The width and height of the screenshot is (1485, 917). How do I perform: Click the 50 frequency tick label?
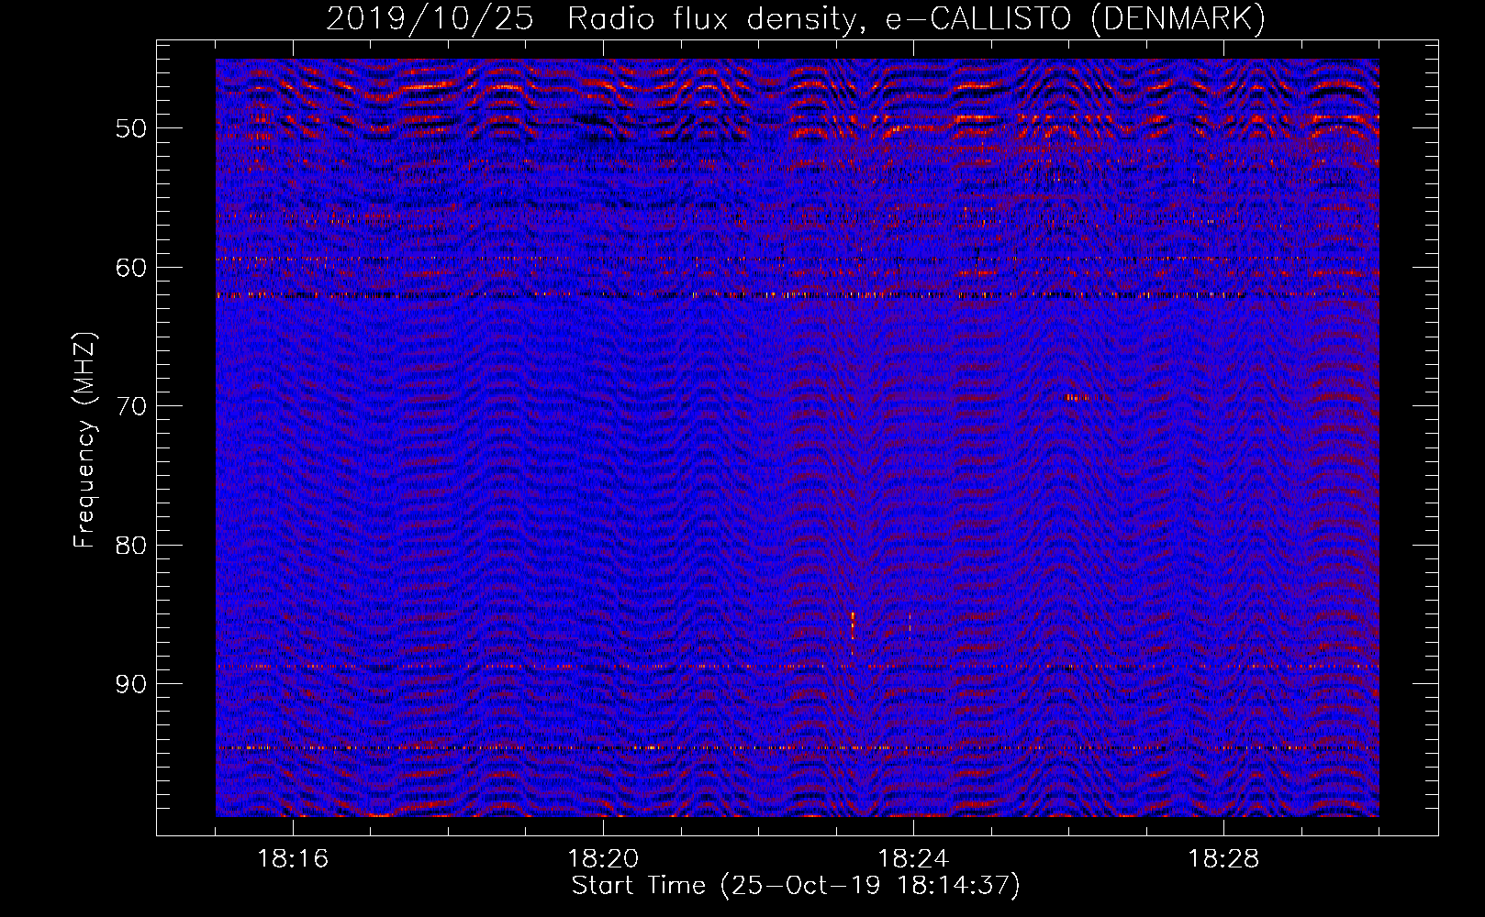(131, 128)
